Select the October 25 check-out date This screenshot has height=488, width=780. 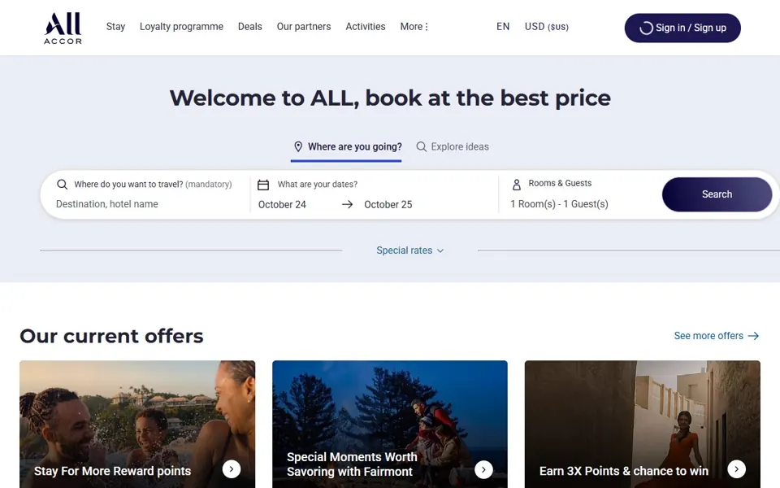[388, 205]
